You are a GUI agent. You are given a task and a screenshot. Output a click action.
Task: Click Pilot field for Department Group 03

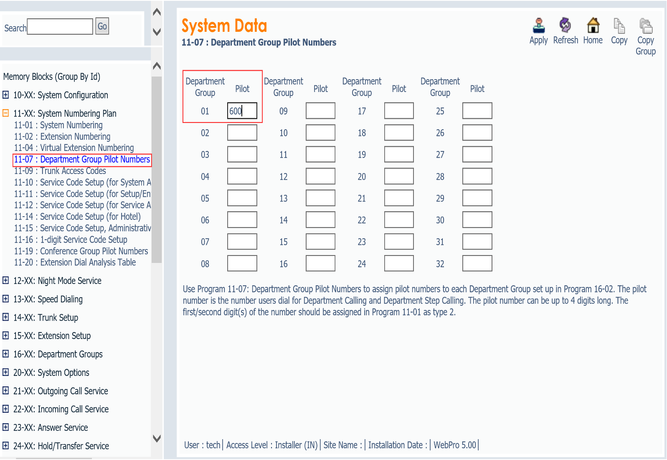pos(242,154)
